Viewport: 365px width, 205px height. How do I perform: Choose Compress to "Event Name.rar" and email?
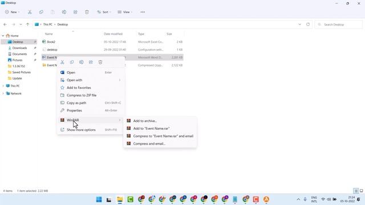(160, 136)
